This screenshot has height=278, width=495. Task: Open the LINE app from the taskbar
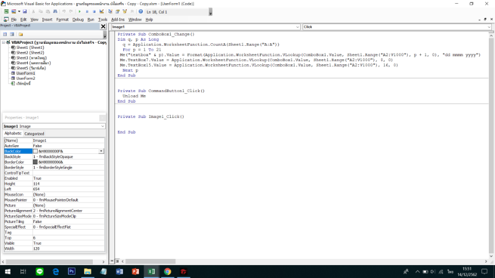[40, 271]
